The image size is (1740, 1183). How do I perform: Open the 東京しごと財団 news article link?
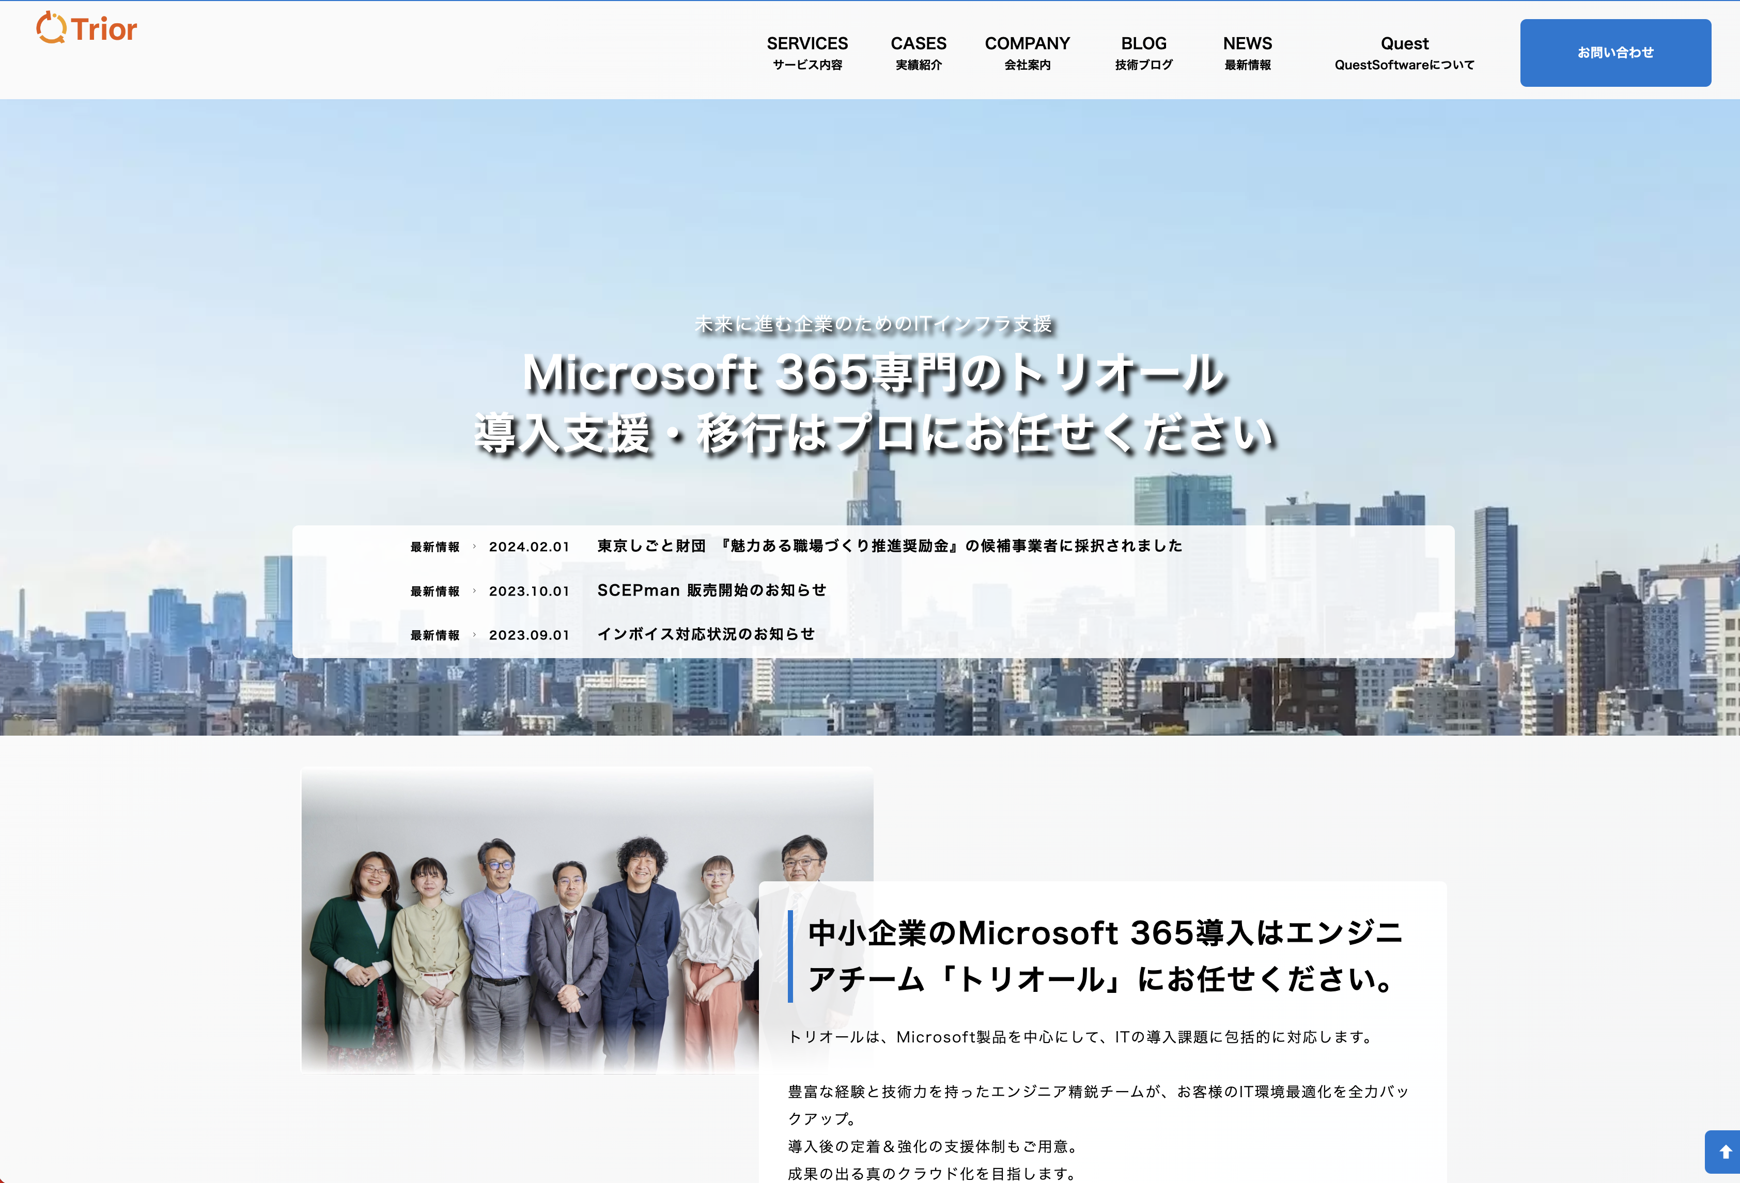pyautogui.click(x=890, y=546)
